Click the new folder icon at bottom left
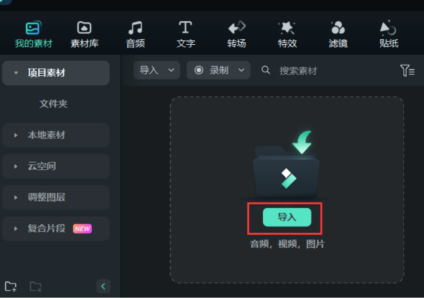This screenshot has height=298, width=424. coord(11,286)
